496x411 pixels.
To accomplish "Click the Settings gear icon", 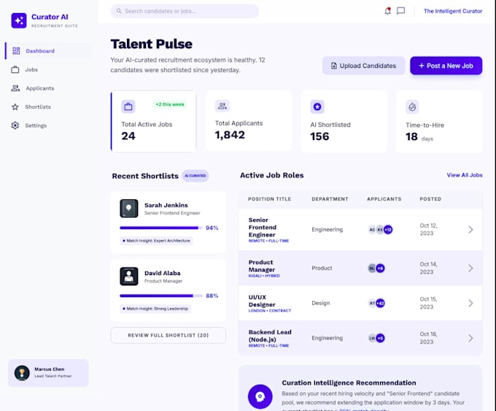I will (15, 126).
